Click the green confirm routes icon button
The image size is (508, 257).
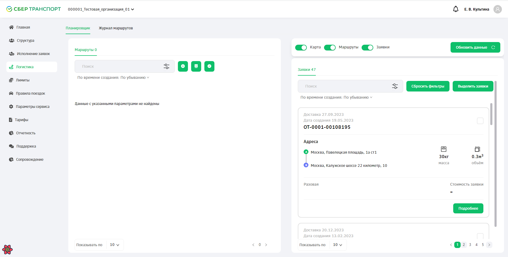[x=209, y=66]
